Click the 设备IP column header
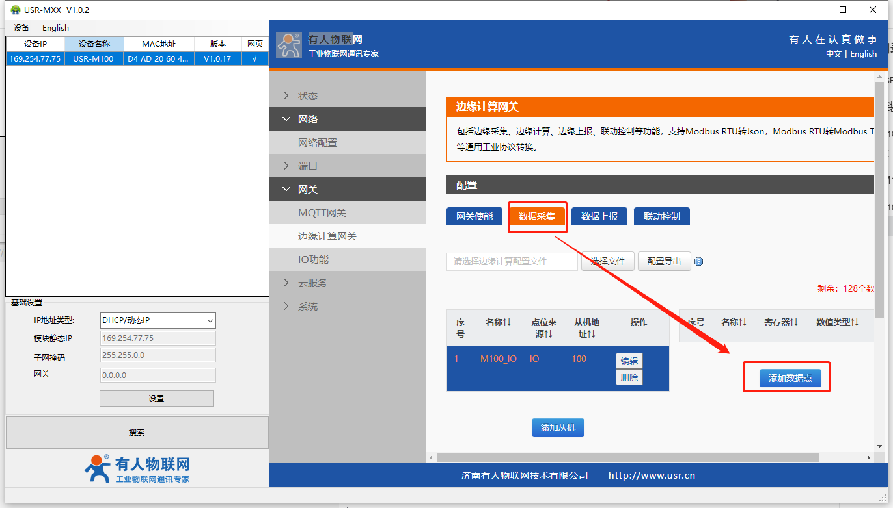Image resolution: width=893 pixels, height=508 pixels. tap(35, 44)
